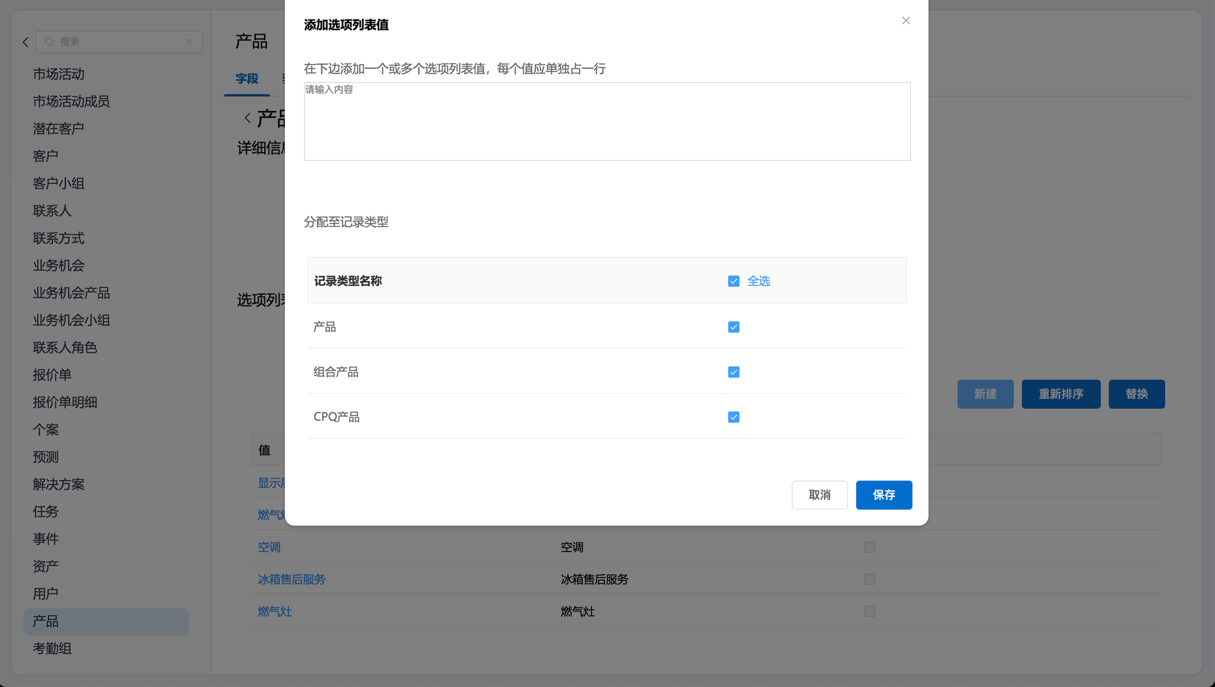Click the picklist values text area
1215x687 pixels.
(607, 121)
